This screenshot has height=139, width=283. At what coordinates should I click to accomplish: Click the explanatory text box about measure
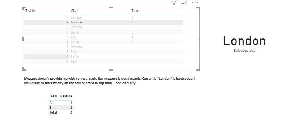click(109, 81)
